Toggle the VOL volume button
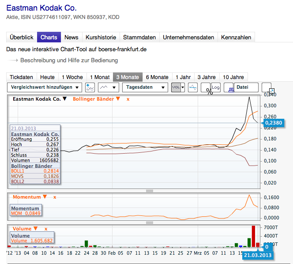This screenshot has width=293, height=264. 176,87
